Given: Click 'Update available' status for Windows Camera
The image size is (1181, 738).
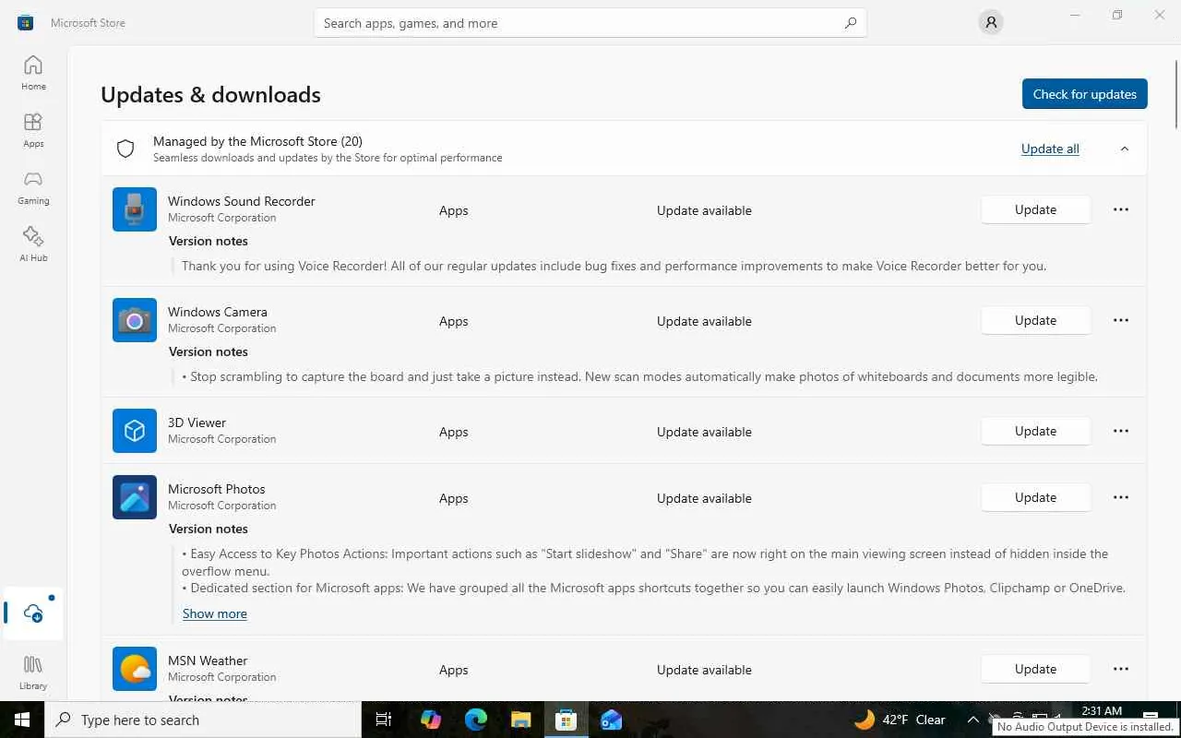Looking at the screenshot, I should [x=704, y=321].
